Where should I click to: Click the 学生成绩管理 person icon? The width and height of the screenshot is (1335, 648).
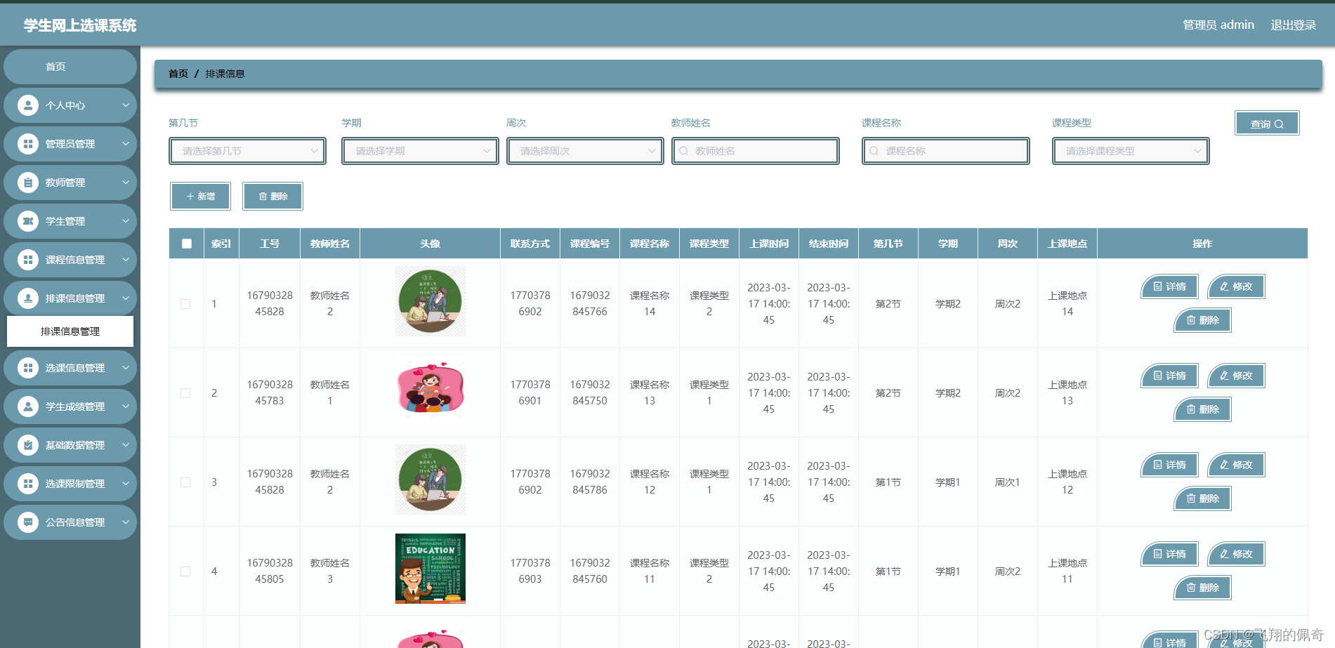point(27,406)
